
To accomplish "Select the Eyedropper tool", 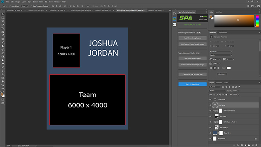I will click(3, 36).
